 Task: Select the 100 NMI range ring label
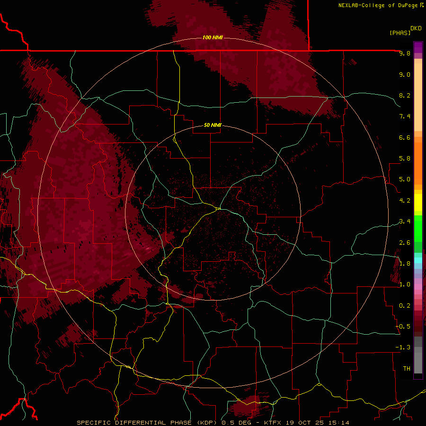point(213,37)
